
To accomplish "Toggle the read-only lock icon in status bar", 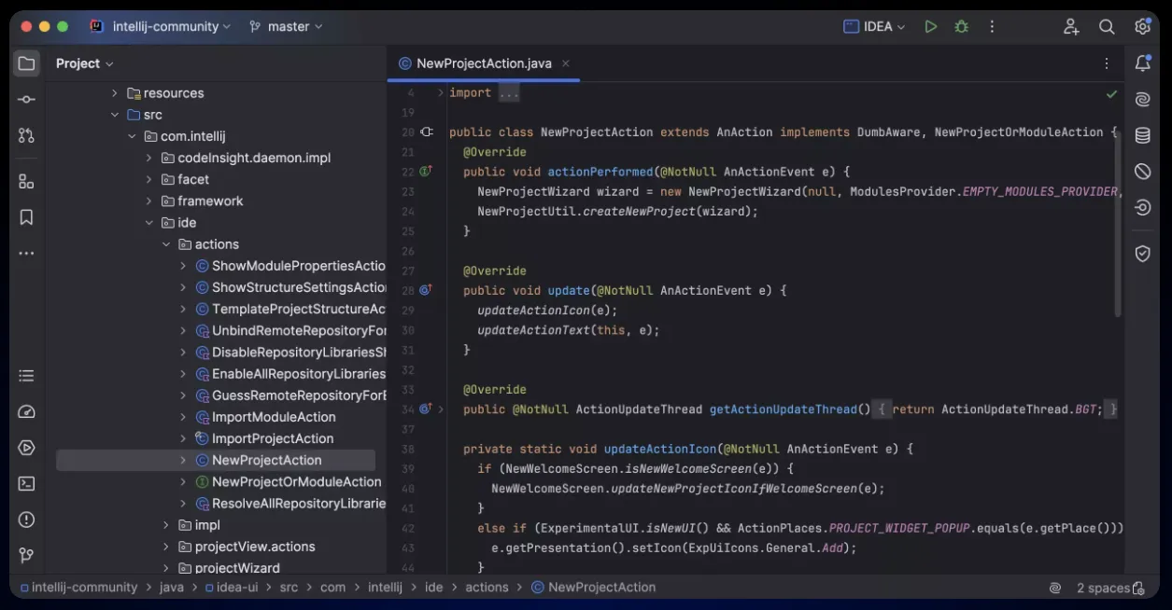I will (1138, 588).
